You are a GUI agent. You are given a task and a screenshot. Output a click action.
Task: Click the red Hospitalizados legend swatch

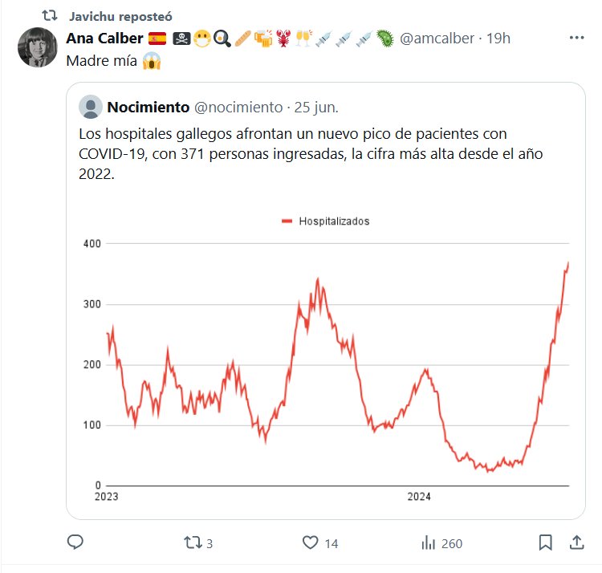tap(287, 221)
